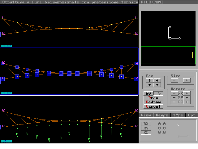Rotate positive around RX axis
The image size is (198, 149).
(187, 93)
